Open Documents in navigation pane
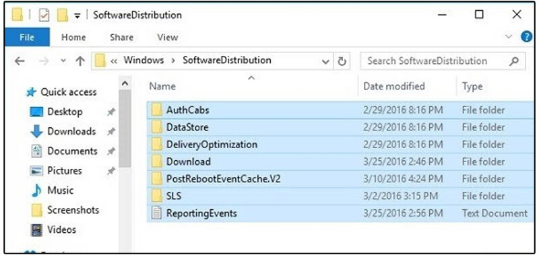539x255 pixels. click(64, 151)
